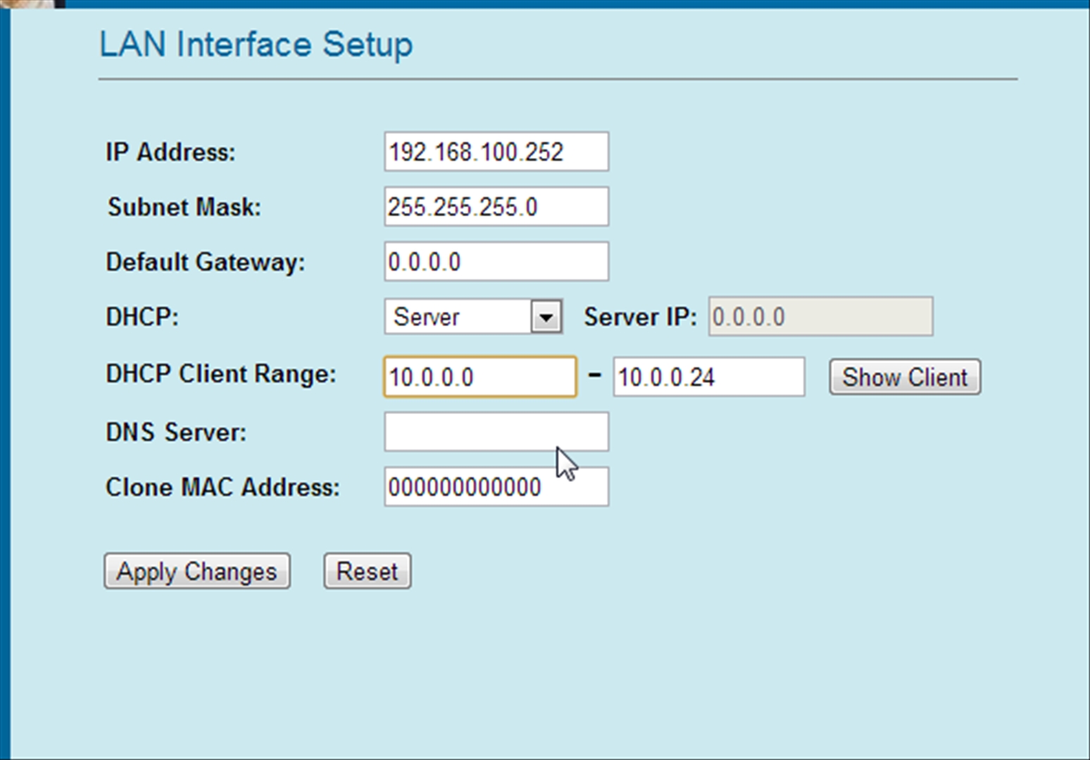Click the LAN Interface Setup heading

[x=256, y=45]
